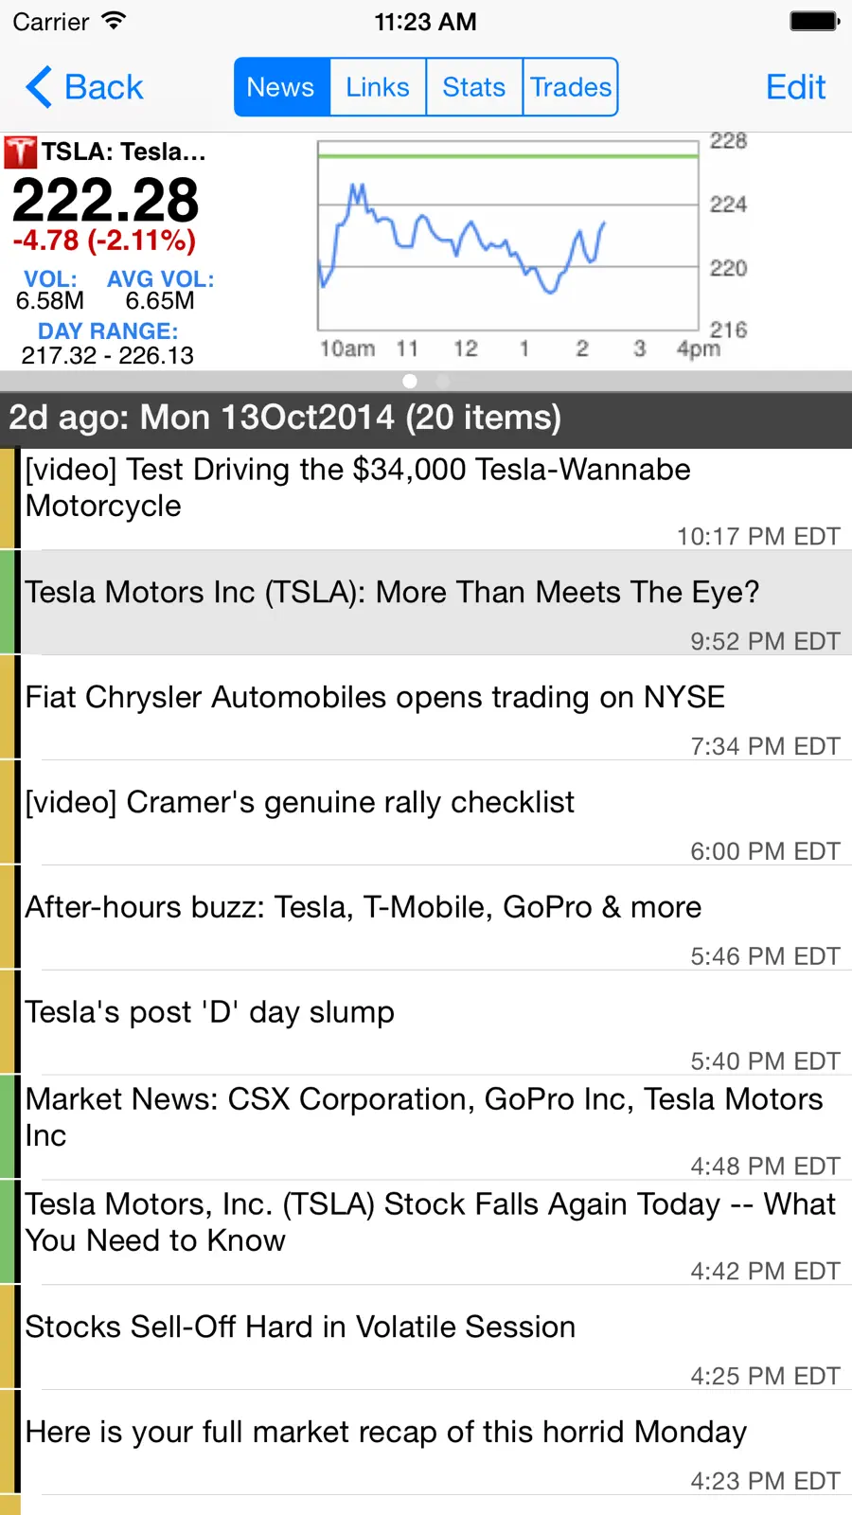Tap the 222.28 stock price
852x1515 pixels.
(105, 201)
